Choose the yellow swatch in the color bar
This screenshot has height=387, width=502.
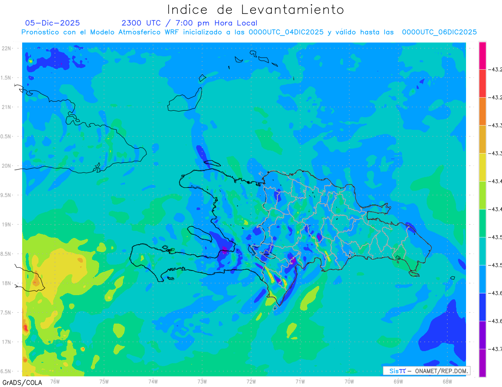pyautogui.click(x=482, y=167)
